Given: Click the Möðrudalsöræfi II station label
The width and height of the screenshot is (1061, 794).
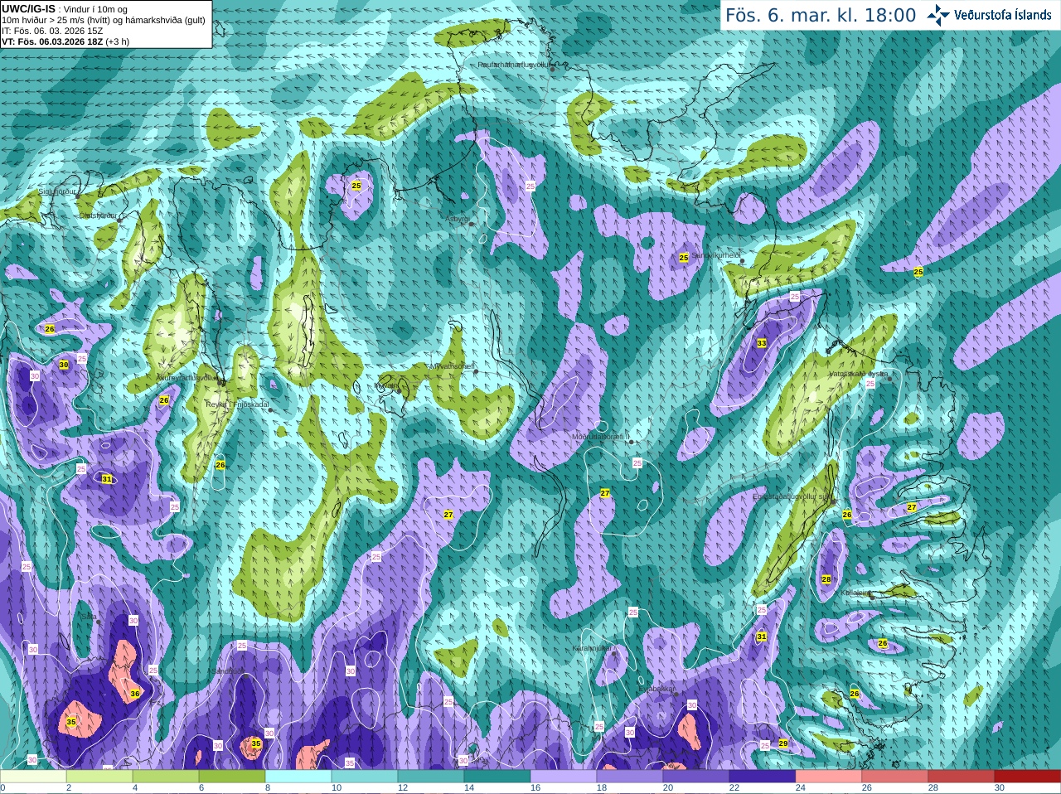Looking at the screenshot, I should click(601, 437).
